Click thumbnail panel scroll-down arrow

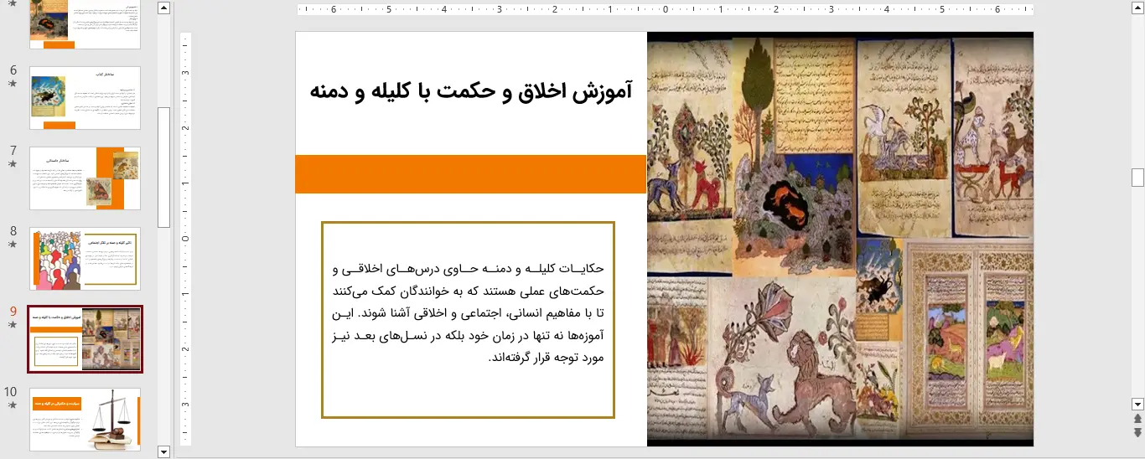163,451
